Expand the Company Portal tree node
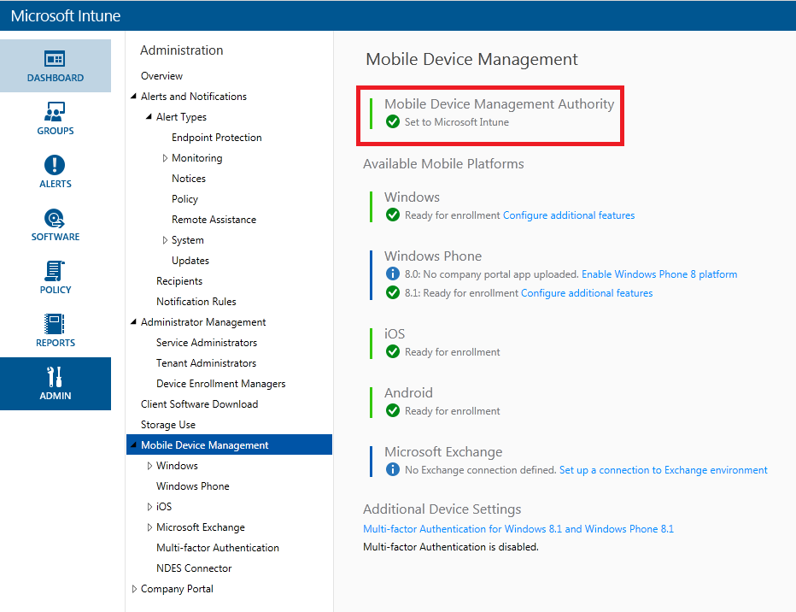The height and width of the screenshot is (612, 796). pyautogui.click(x=134, y=589)
